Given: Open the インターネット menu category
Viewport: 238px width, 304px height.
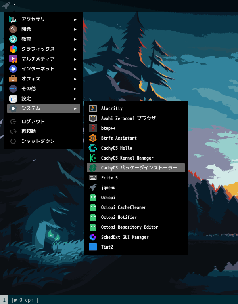Looking at the screenshot, I should (x=44, y=69).
